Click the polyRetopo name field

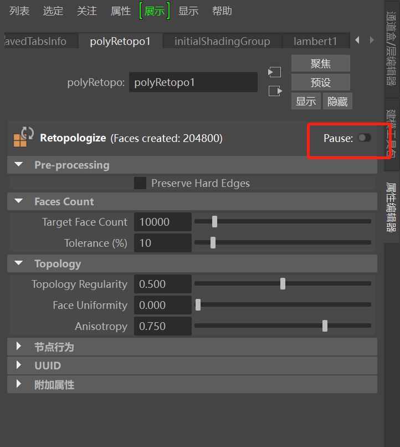pyautogui.click(x=193, y=82)
